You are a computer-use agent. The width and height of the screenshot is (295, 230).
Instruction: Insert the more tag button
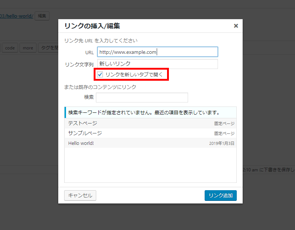(28, 48)
